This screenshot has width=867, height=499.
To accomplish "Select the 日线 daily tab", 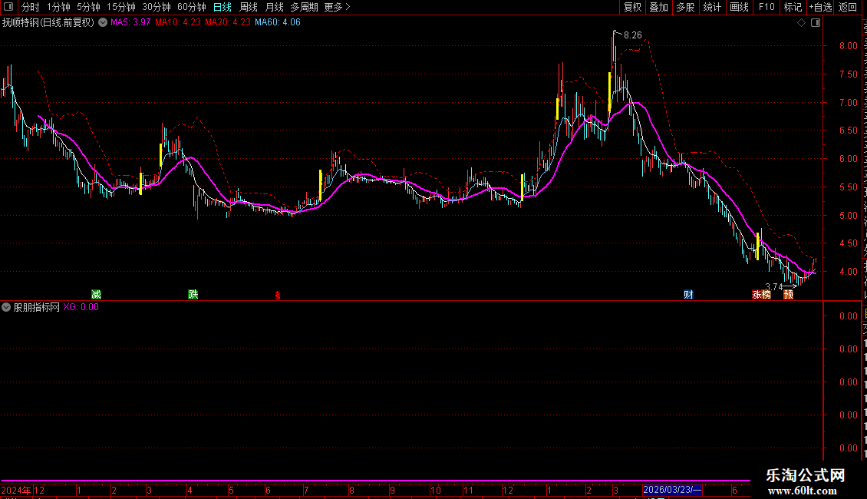I will click(223, 7).
